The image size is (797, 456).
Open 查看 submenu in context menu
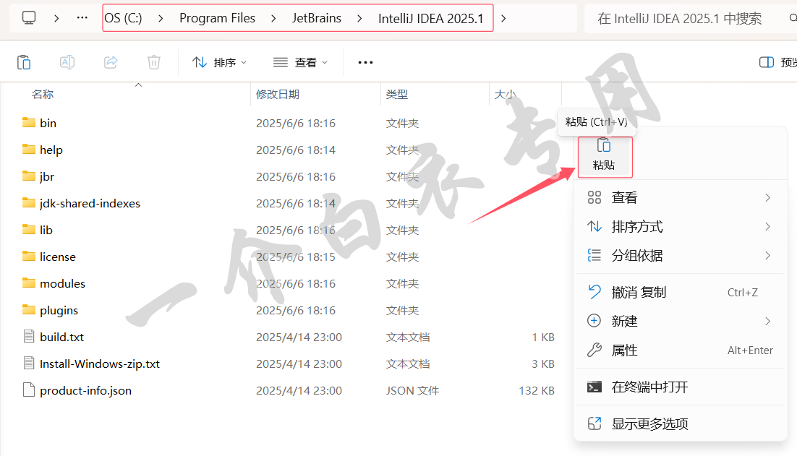click(x=680, y=197)
